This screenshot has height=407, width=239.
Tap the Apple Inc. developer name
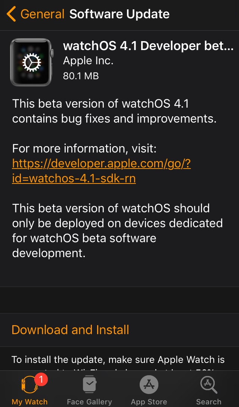[x=88, y=61]
